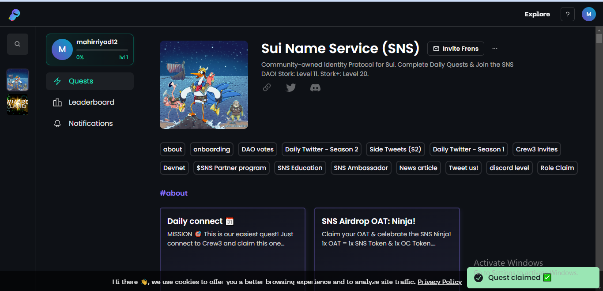The width and height of the screenshot is (603, 291).
Task: Select the $SNS Partner program tag
Action: coord(231,168)
